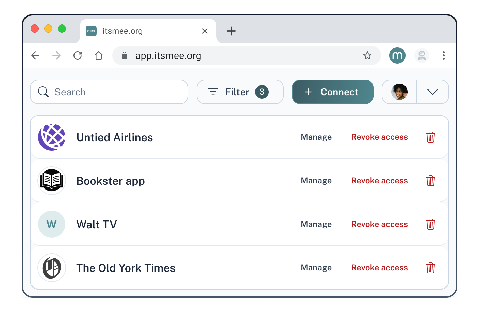Open the browser three-dot menu
The image size is (479, 312).
444,55
